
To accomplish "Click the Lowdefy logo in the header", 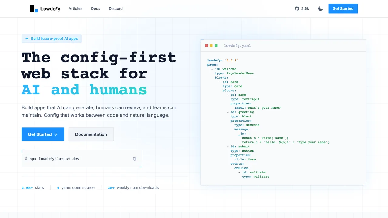I will pos(45,9).
